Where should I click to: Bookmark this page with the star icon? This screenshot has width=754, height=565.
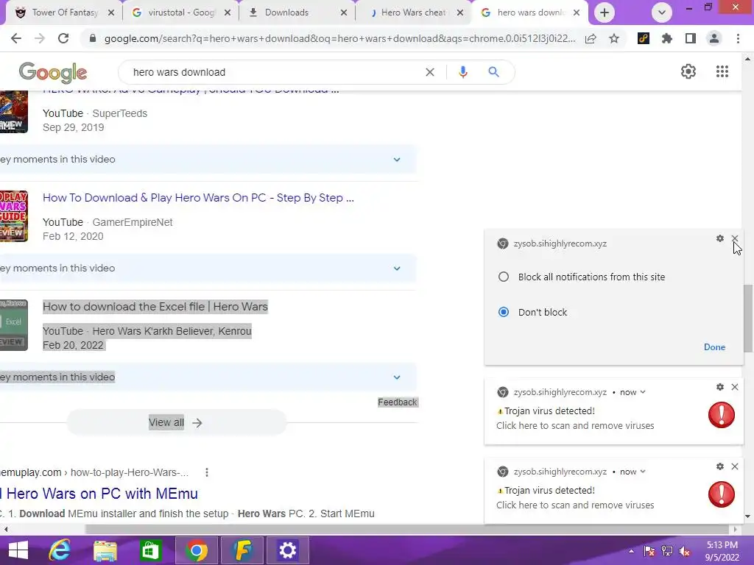tap(614, 38)
